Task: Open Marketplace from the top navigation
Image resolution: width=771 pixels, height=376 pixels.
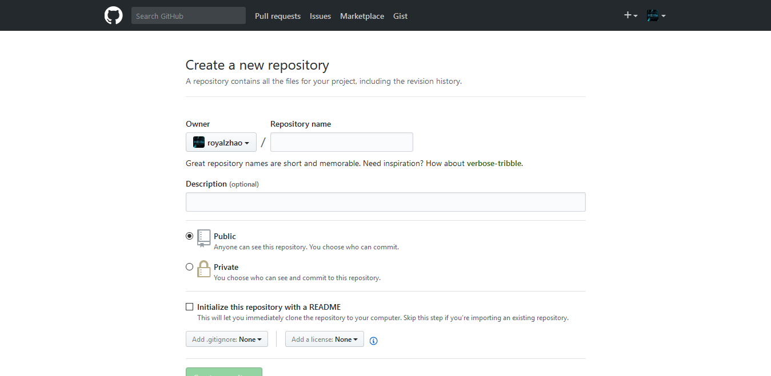Action: click(362, 16)
